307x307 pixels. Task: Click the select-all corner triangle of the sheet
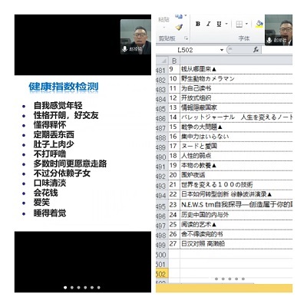click(x=163, y=61)
